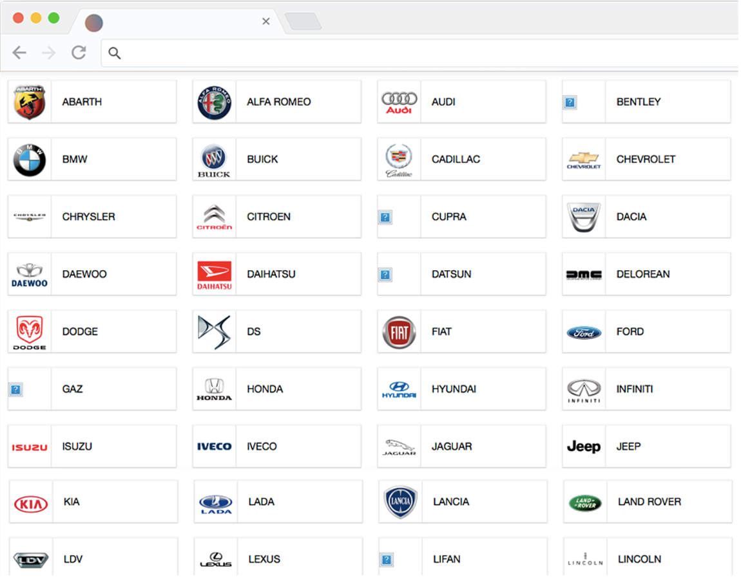Open the ABARTH brand link

tap(92, 102)
